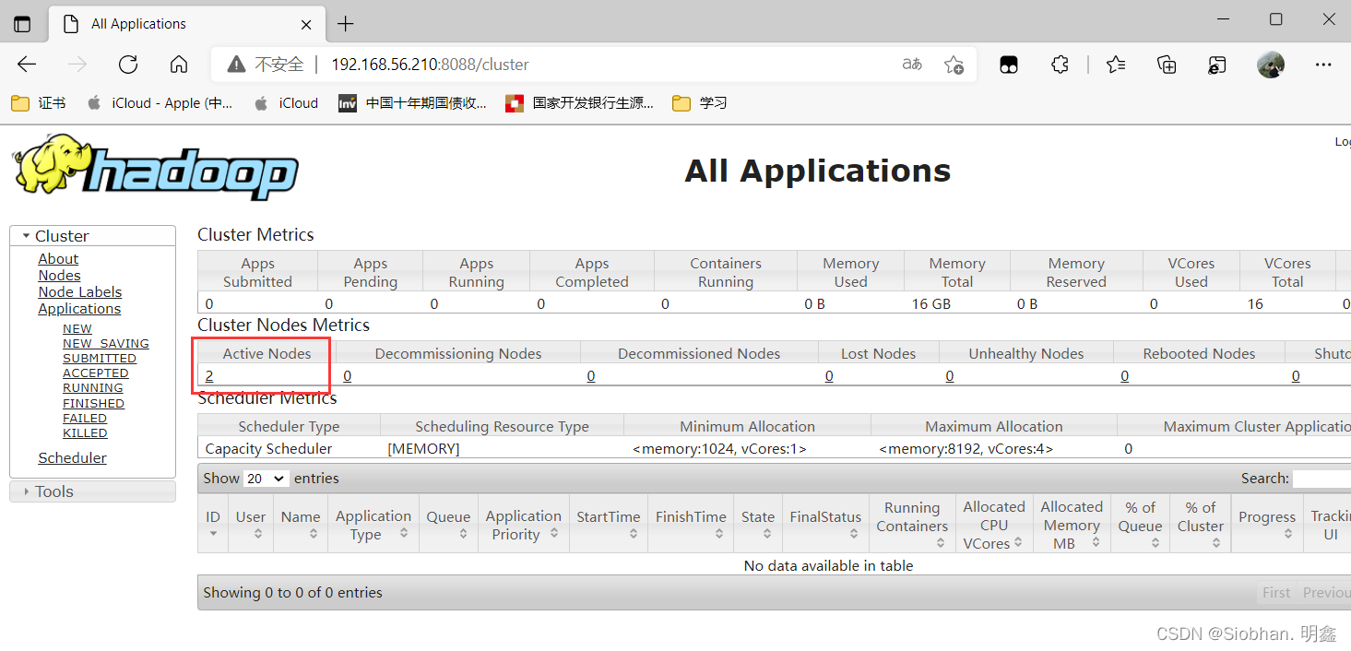Open the browser extensions puzzle icon
Viewport: 1351px width, 651px height.
coord(1060,65)
